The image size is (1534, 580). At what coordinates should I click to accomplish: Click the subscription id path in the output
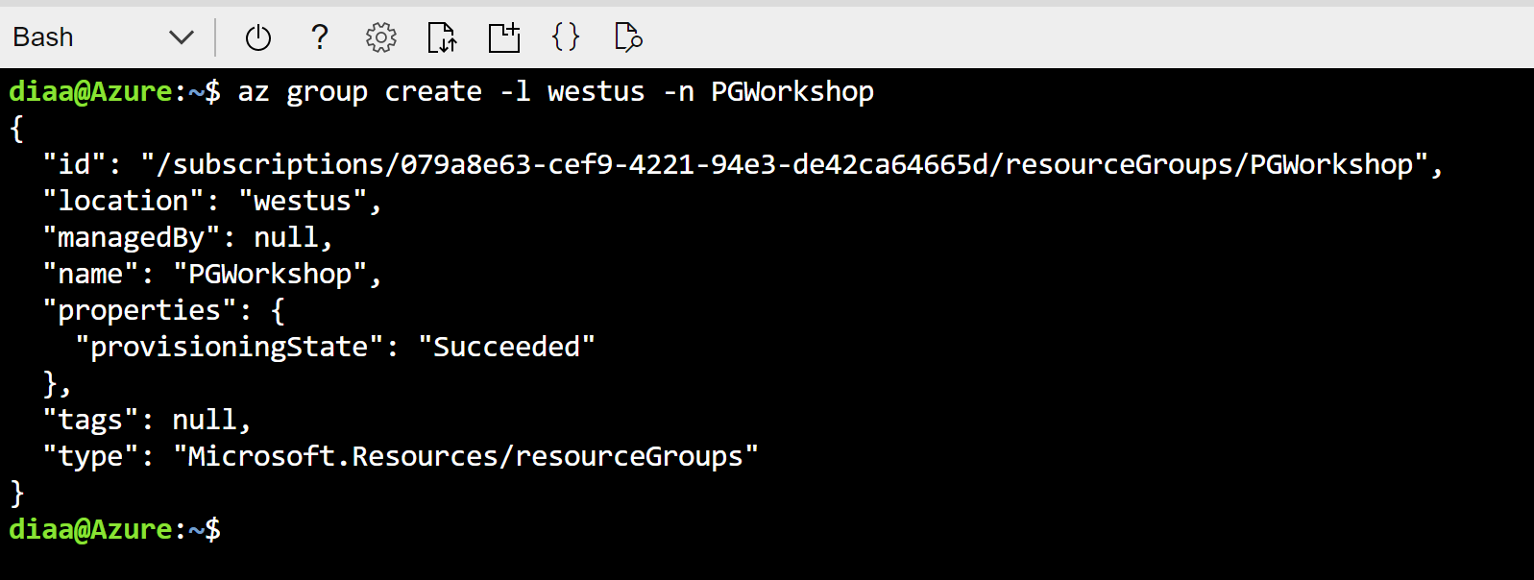(x=672, y=163)
